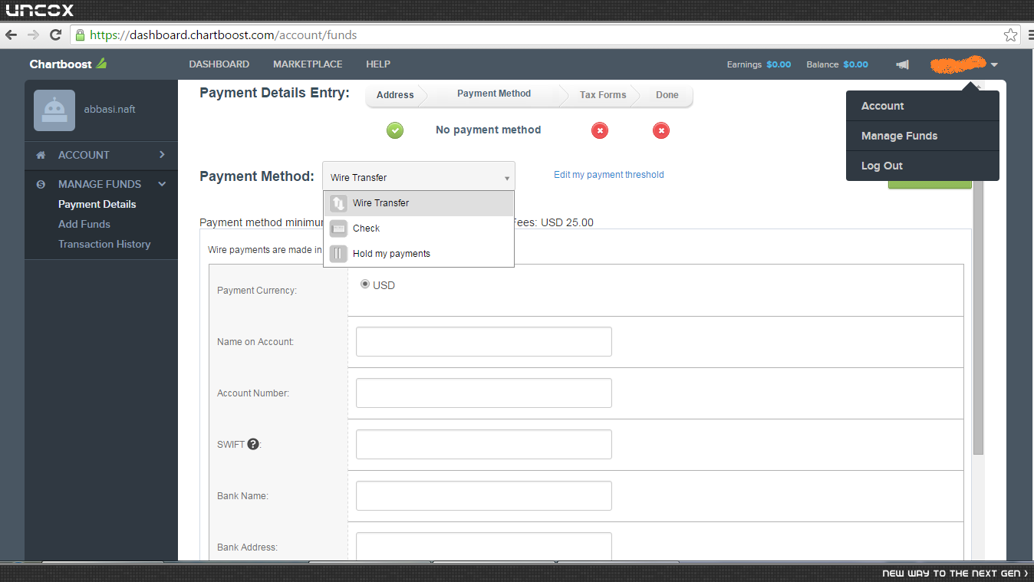The height and width of the screenshot is (582, 1034).
Task: Click the abbasi.naft username
Action: pos(110,109)
